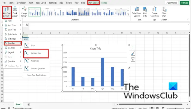Click the Insert Function fx icon
The height and width of the screenshot is (109, 191).
click(27, 25)
